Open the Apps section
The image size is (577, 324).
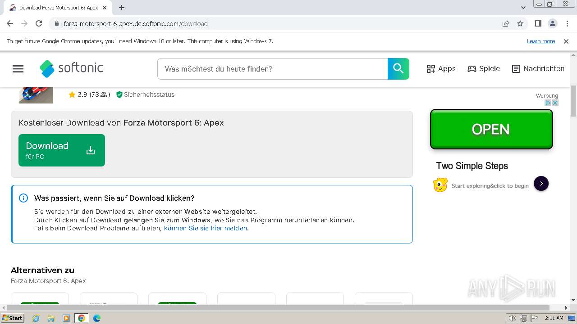tap(441, 69)
